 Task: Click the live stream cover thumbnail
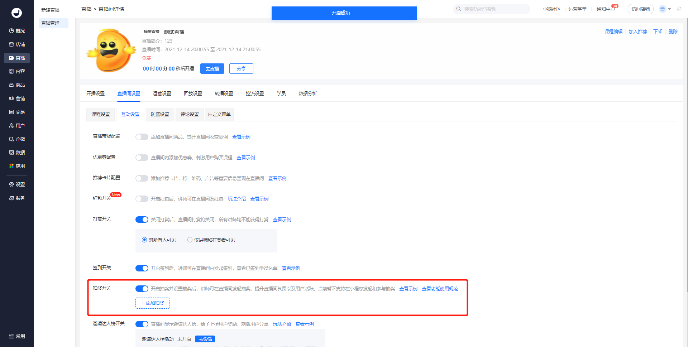tap(111, 50)
